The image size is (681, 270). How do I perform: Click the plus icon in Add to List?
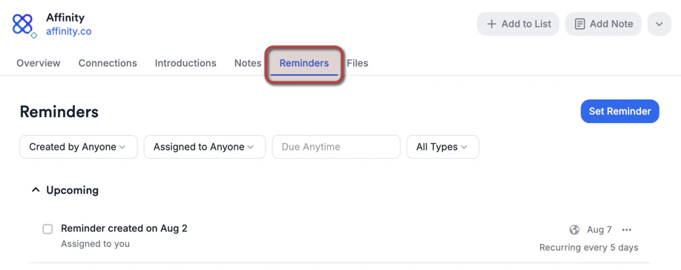point(491,24)
